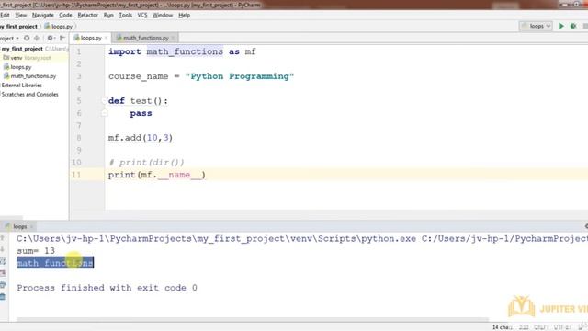Open the Window menu
Viewport: 588px width, 331px height.
pyautogui.click(x=163, y=15)
